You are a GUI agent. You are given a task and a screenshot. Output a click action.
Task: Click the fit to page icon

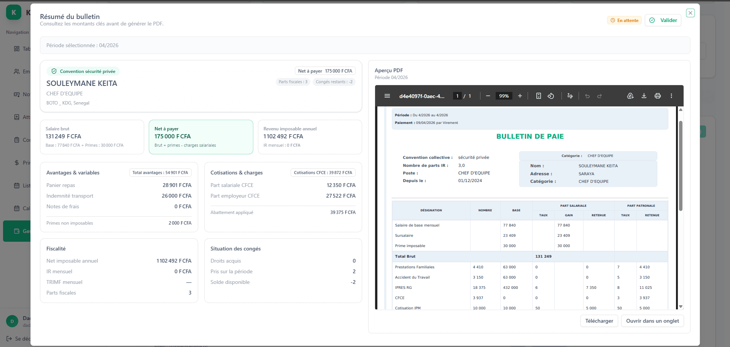pos(539,96)
